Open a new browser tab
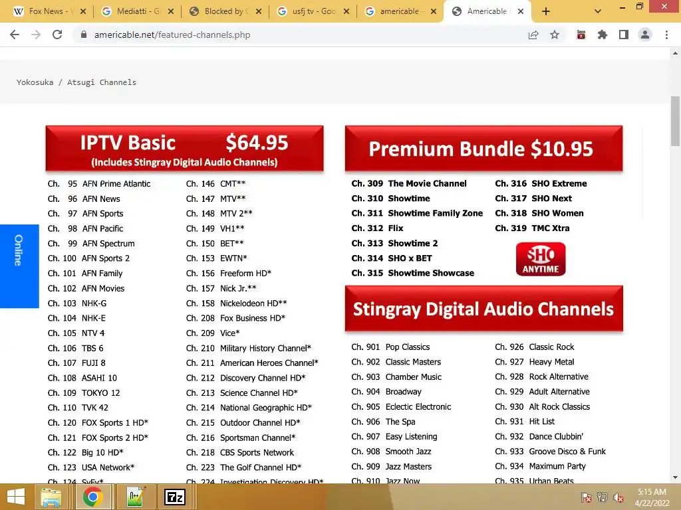This screenshot has height=510, width=681. (546, 12)
